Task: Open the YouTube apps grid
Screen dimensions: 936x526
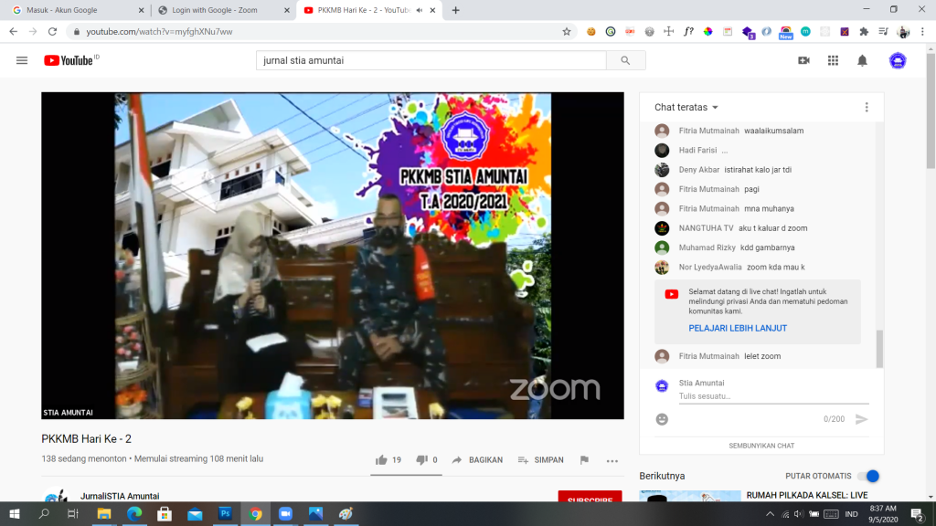Action: coord(833,60)
